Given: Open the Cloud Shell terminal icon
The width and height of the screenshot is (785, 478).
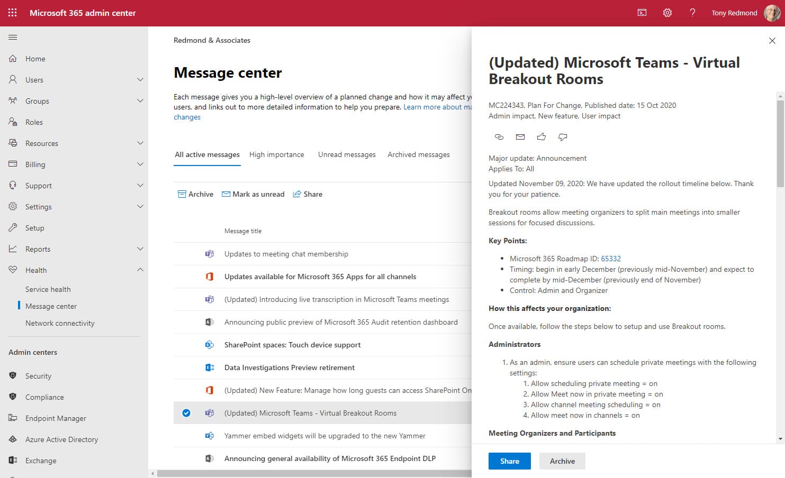Looking at the screenshot, I should point(642,13).
